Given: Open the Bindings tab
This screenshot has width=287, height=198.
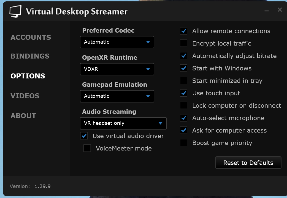Looking at the screenshot, I should click(x=30, y=56).
